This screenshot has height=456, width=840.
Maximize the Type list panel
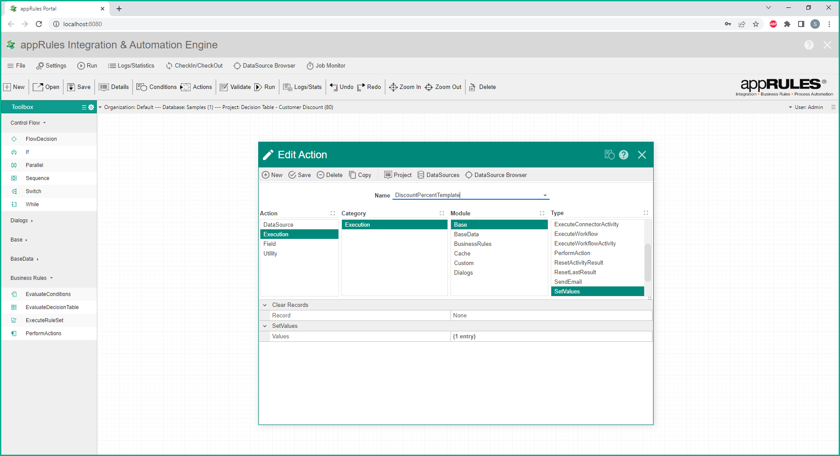(646, 213)
